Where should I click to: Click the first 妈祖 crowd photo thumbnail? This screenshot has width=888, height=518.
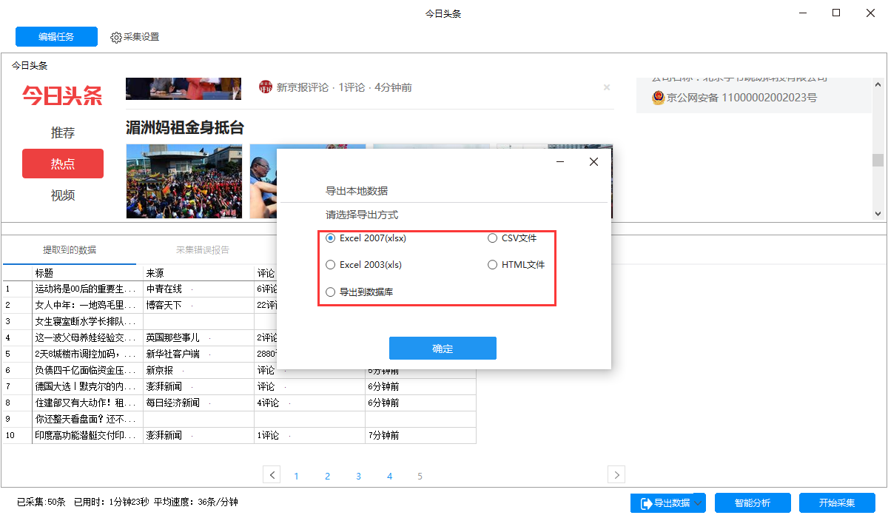184,181
